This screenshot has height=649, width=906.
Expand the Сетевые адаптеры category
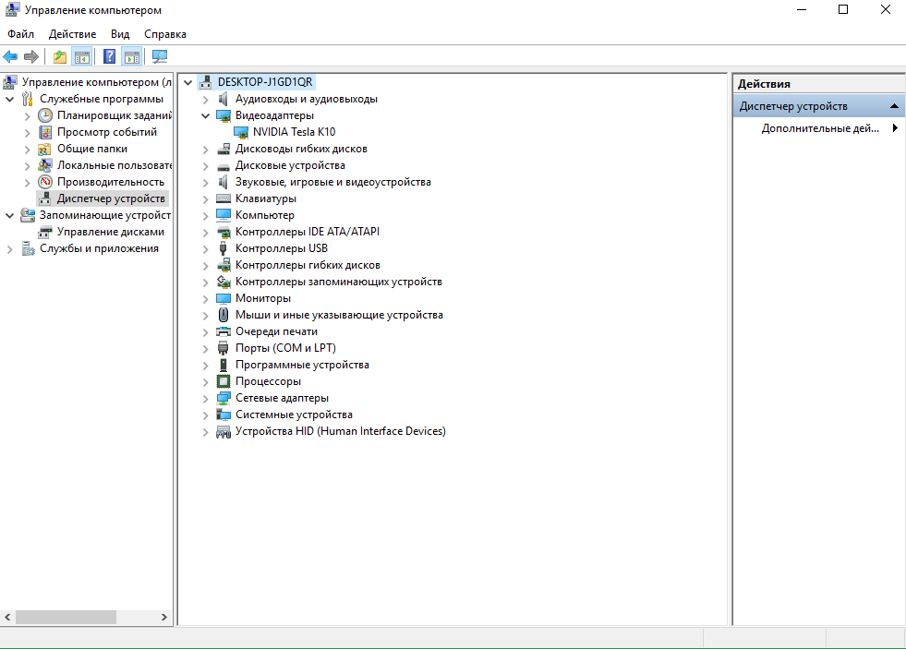click(206, 399)
